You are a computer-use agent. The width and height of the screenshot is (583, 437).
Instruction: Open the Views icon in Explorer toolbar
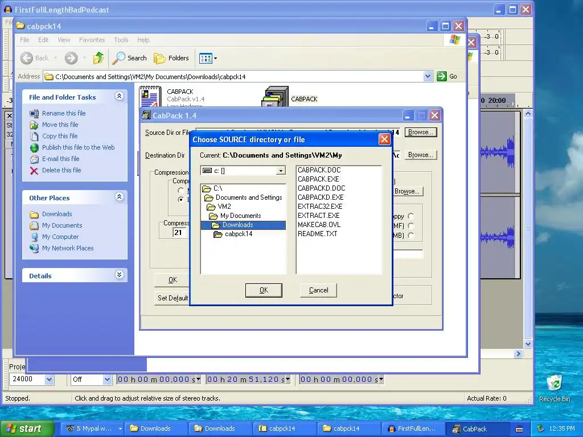click(205, 58)
